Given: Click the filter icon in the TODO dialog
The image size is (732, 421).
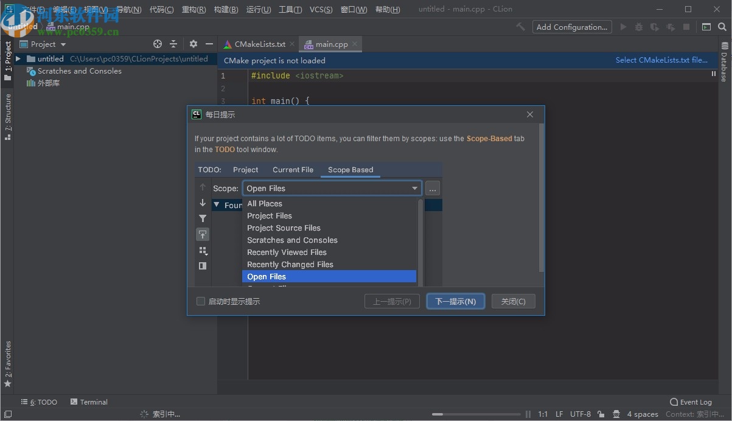Looking at the screenshot, I should coord(203,218).
